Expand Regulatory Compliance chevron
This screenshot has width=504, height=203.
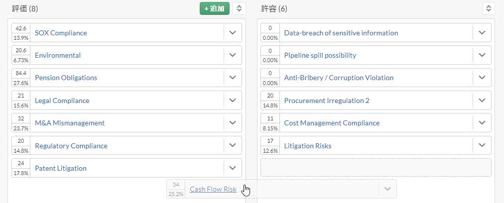click(233, 145)
